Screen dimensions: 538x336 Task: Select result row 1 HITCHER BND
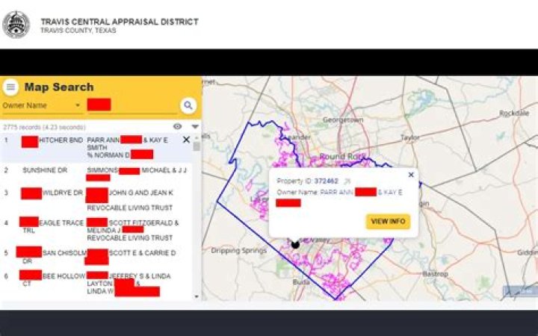point(96,147)
